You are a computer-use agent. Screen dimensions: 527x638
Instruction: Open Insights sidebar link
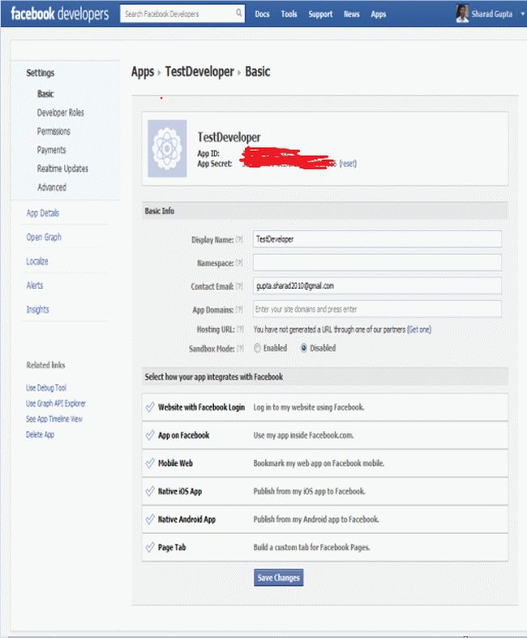point(37,309)
